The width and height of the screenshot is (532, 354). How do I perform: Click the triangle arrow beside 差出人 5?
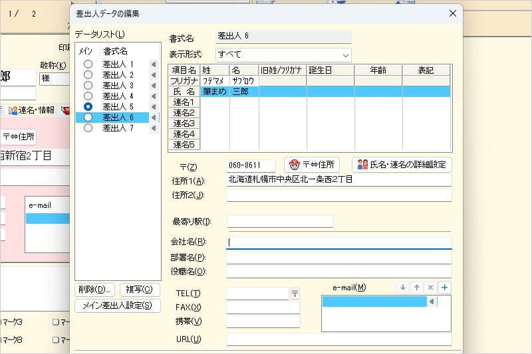(x=154, y=107)
